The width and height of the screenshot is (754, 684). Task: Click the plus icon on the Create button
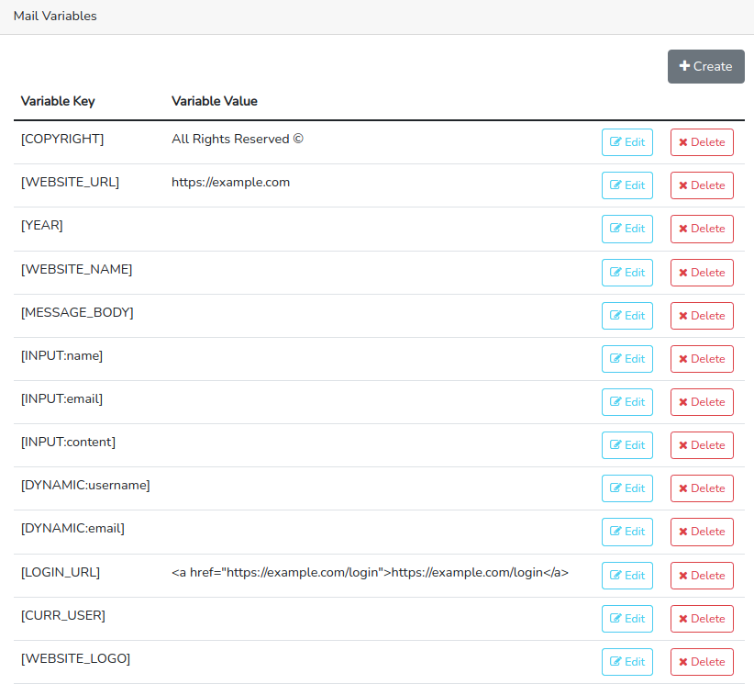click(685, 66)
